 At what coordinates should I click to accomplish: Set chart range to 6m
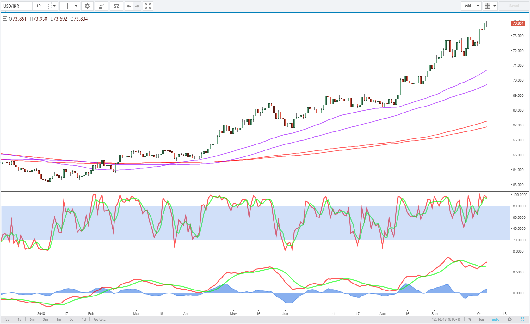tap(32, 319)
